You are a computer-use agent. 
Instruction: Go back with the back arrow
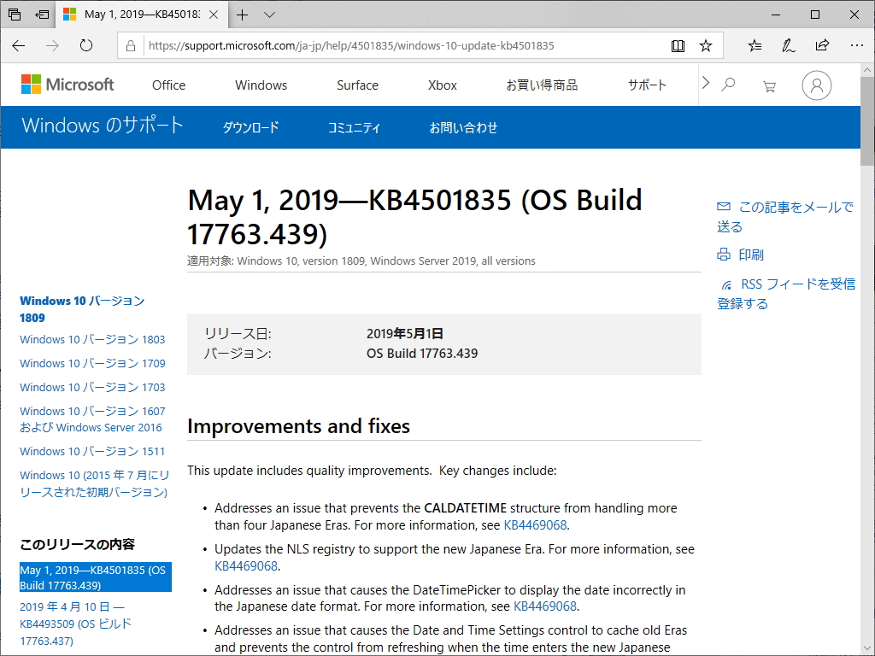pos(19,46)
